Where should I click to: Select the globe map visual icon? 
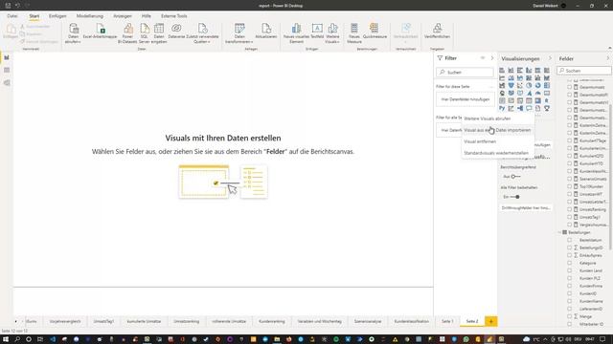click(502, 94)
